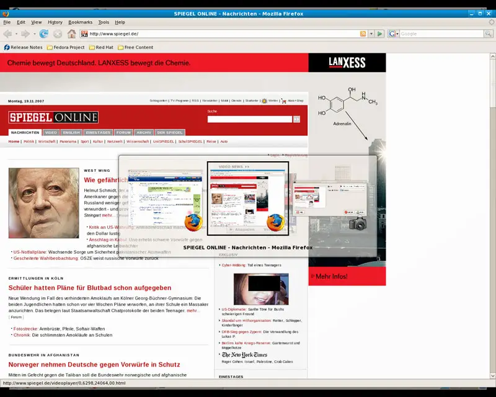Open the Red Hat bookmark folder
Image resolution: width=496 pixels, height=397 pixels.
pos(101,47)
